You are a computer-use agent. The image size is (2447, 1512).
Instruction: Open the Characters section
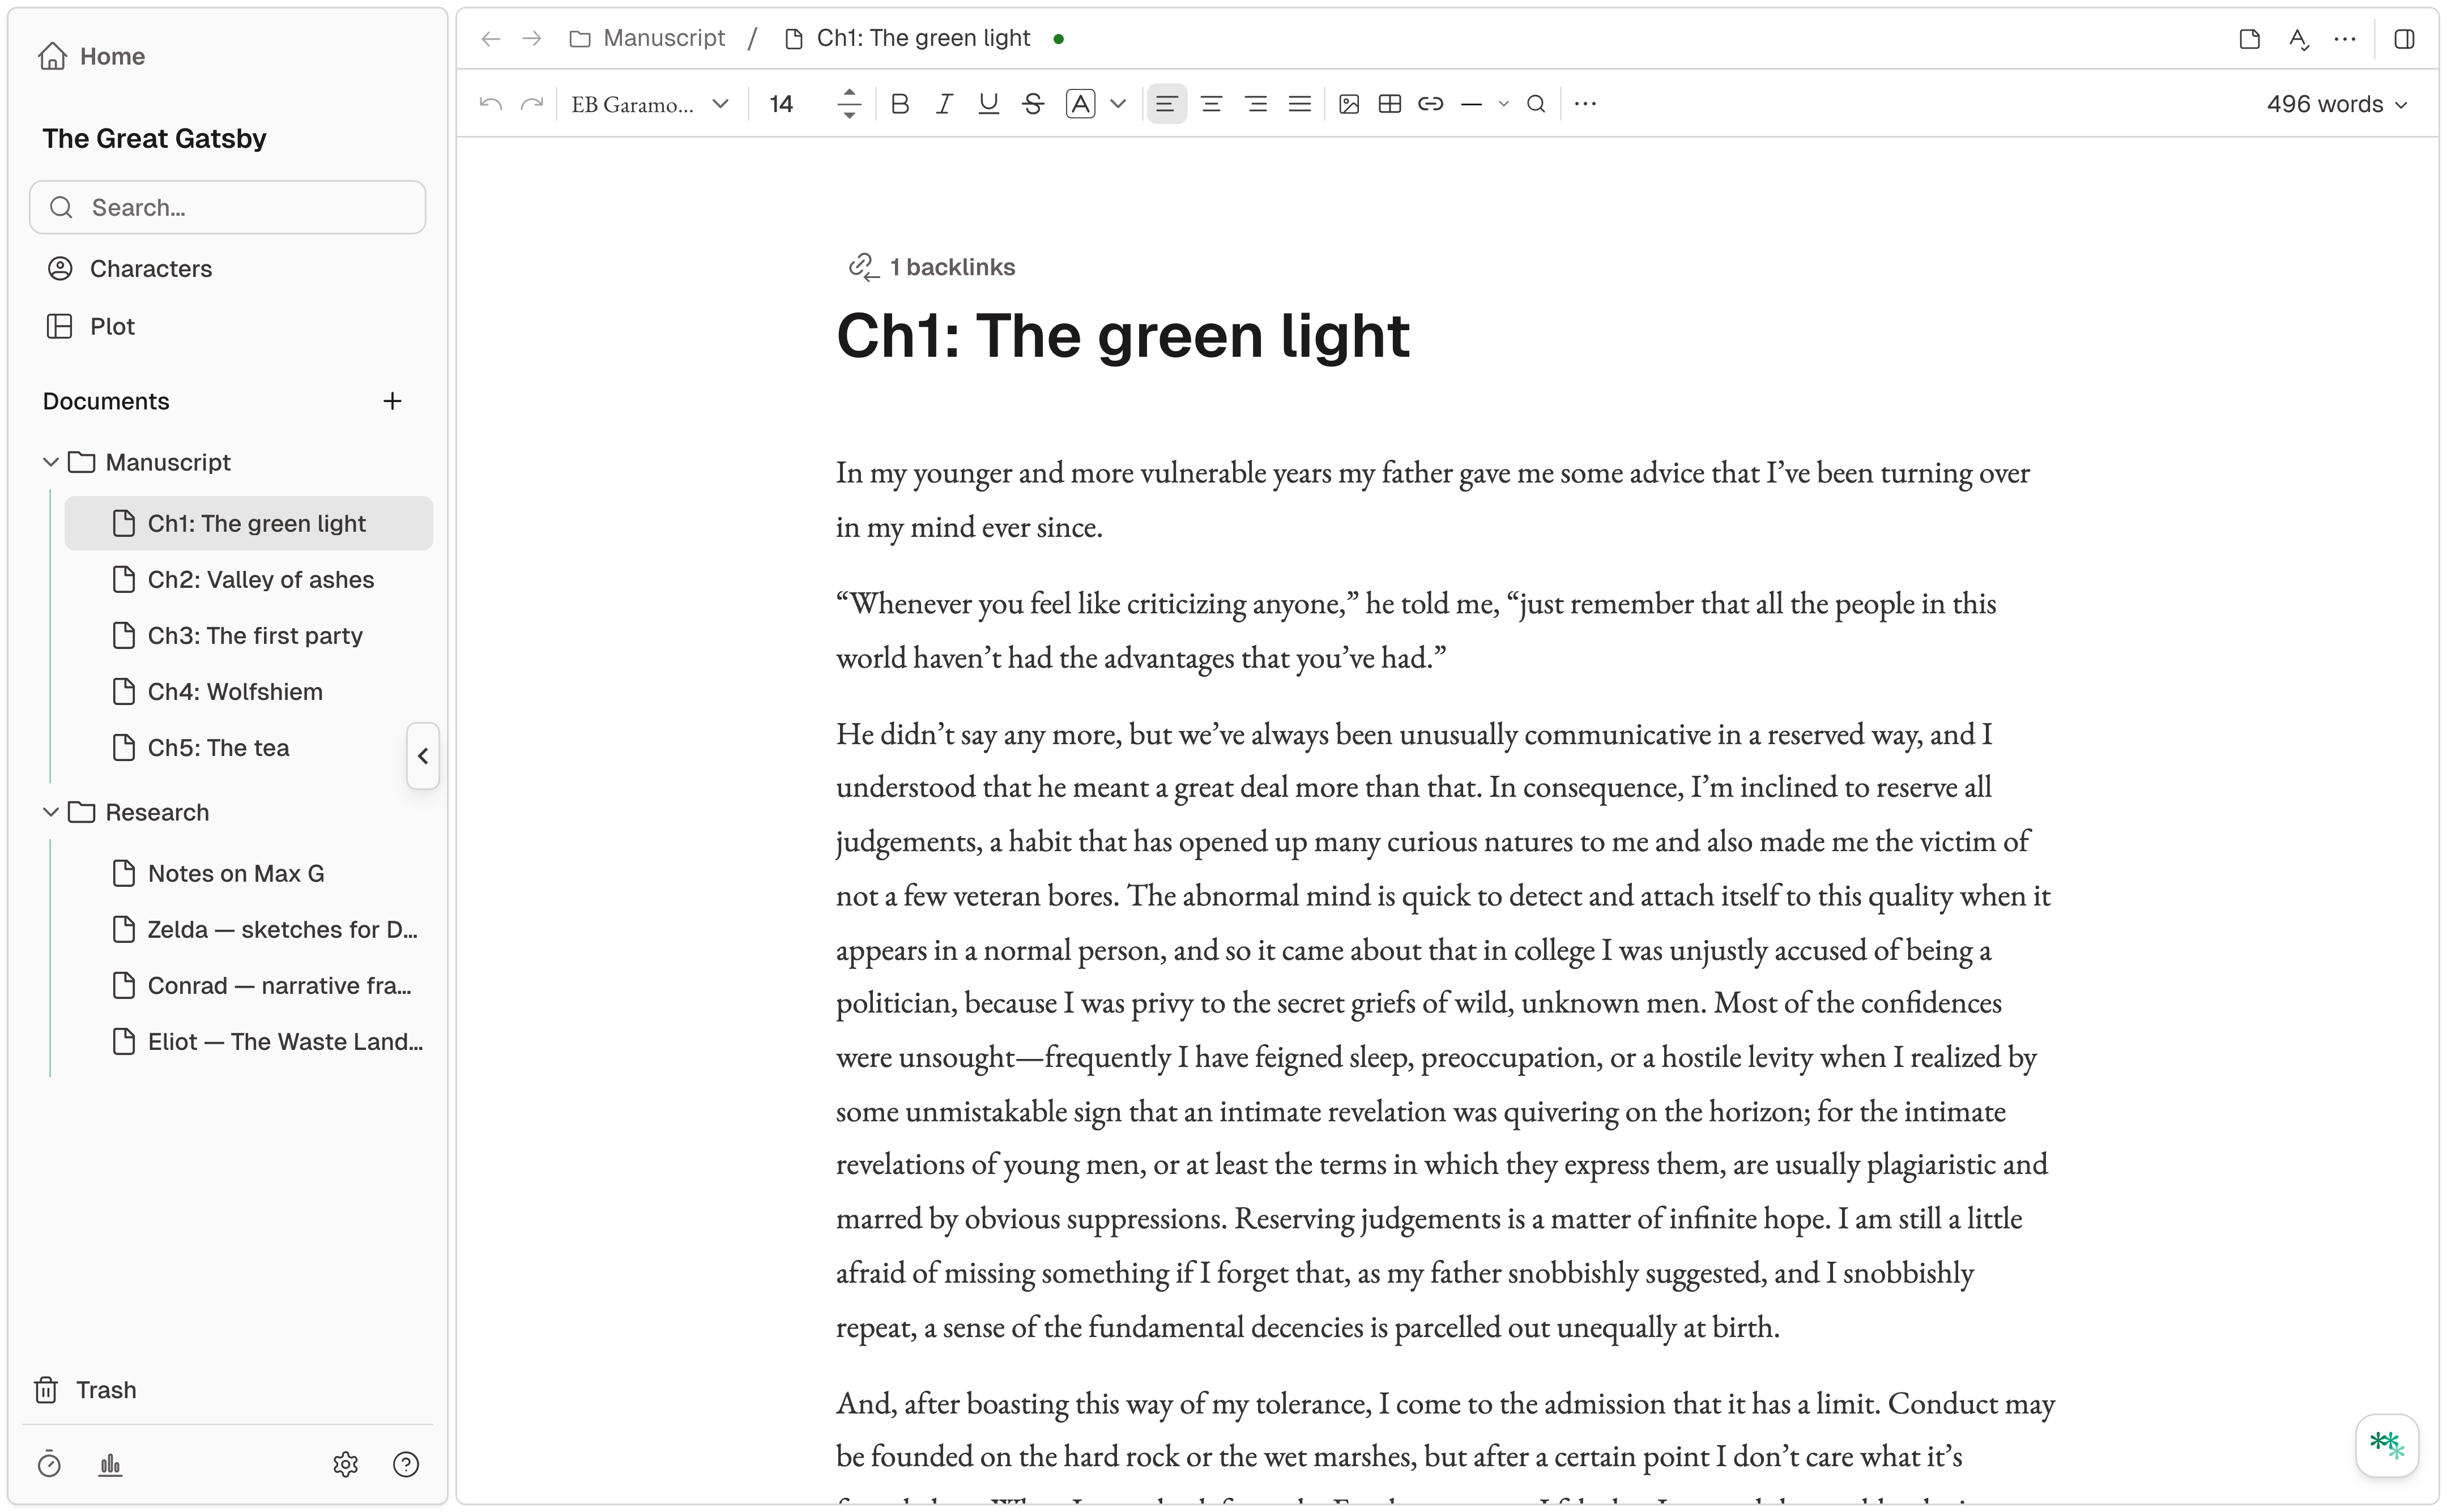[x=150, y=268]
